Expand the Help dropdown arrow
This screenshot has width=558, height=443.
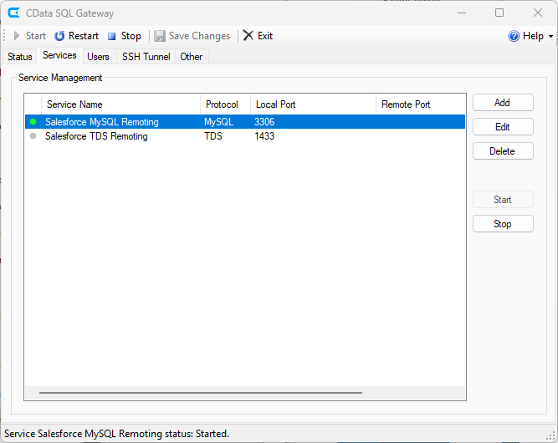coord(550,37)
